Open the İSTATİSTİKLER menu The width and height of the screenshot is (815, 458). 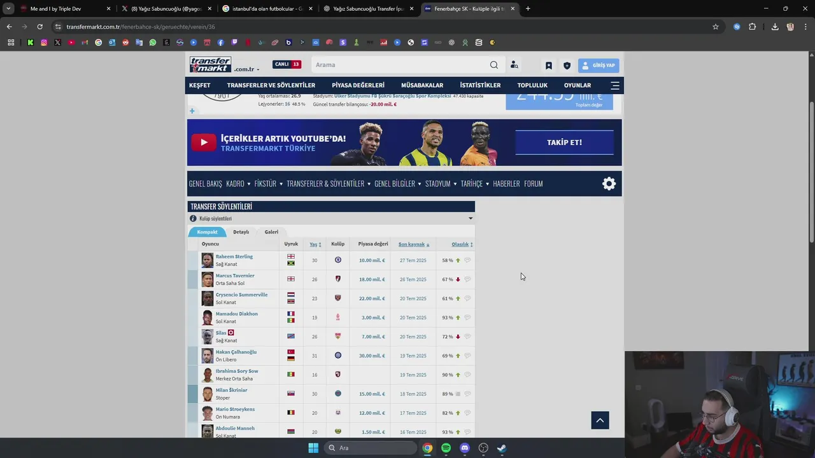click(480, 85)
